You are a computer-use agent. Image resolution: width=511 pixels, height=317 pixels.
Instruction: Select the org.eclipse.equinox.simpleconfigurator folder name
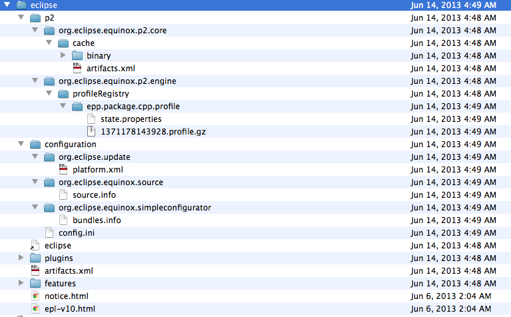(135, 208)
